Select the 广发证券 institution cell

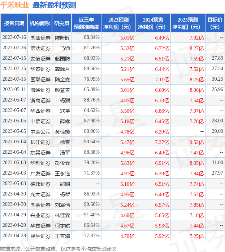(40, 174)
